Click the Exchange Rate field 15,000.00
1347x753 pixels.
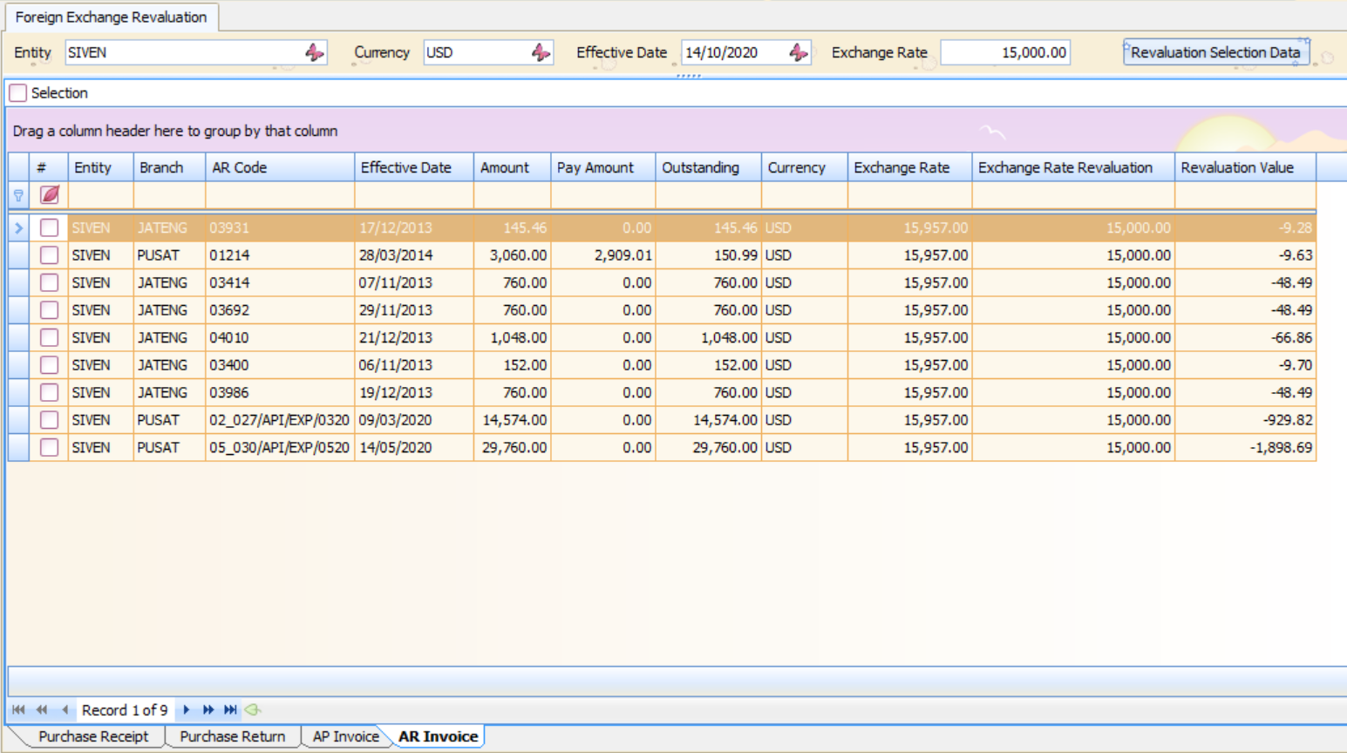point(1005,52)
